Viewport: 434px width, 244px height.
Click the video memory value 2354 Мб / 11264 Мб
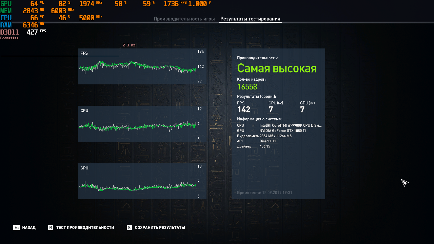coord(276,136)
